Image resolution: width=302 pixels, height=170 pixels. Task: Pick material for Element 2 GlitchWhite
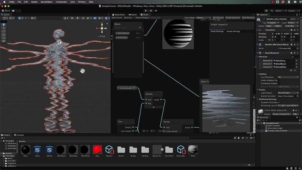tap(297, 67)
